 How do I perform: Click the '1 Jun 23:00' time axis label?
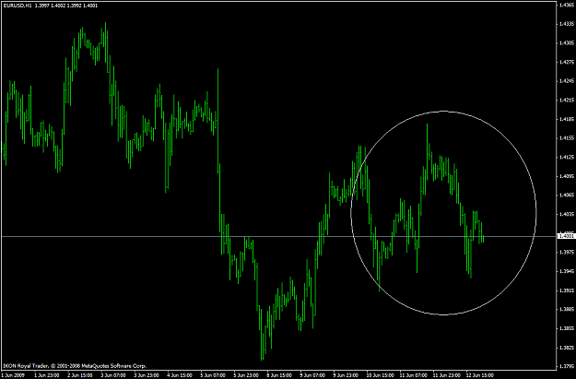coord(47,375)
